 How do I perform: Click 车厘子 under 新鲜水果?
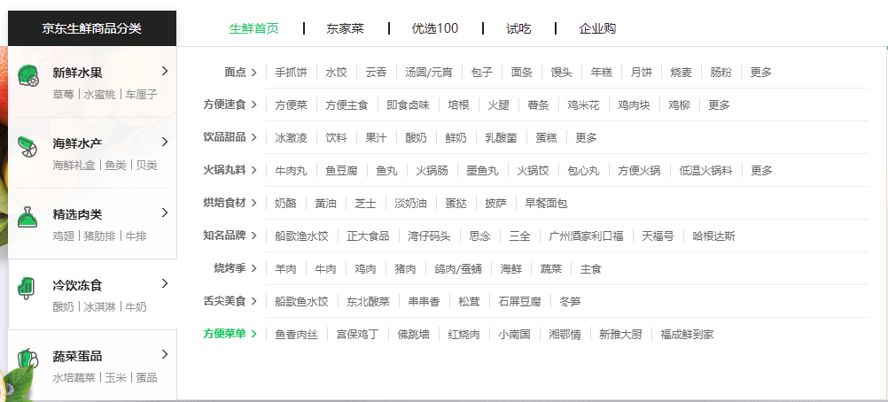[x=142, y=95]
